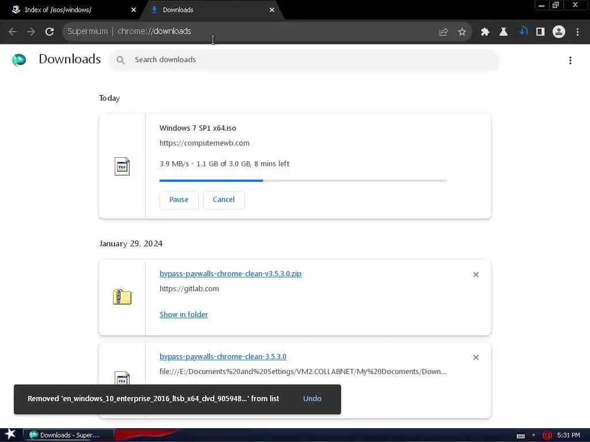Image resolution: width=590 pixels, height=442 pixels.
Task: Click the https://gitlab.com source text
Action: coord(189,289)
